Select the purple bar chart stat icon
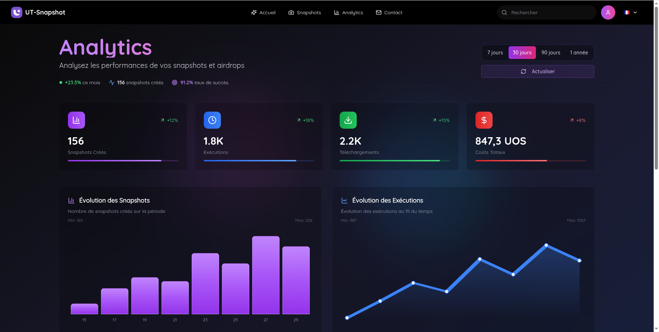Screen dimensions: 659x332 pyautogui.click(x=76, y=120)
